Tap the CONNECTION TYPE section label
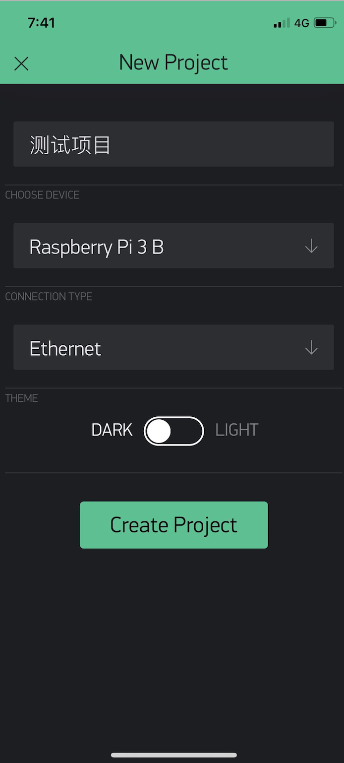The image size is (344, 763). pos(49,297)
